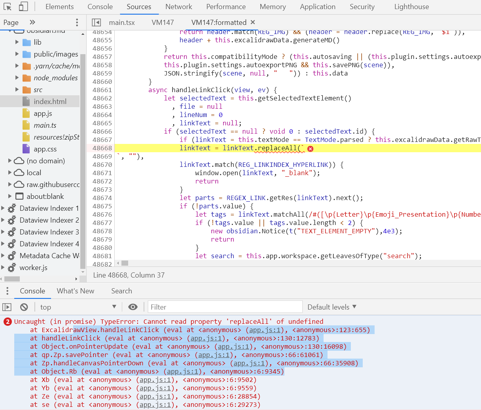The height and width of the screenshot is (410, 481).
Task: Switch to the main.tsx file tab
Action: click(x=122, y=23)
